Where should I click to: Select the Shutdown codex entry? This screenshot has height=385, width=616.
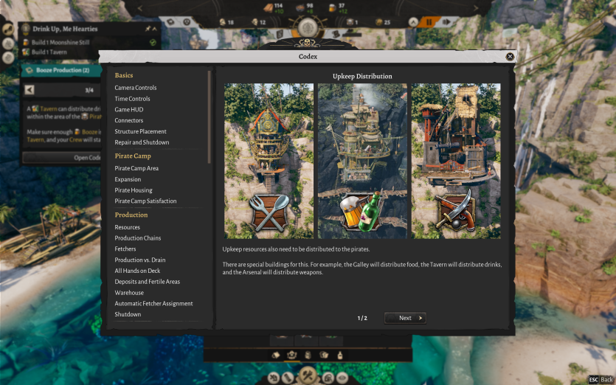tap(128, 314)
